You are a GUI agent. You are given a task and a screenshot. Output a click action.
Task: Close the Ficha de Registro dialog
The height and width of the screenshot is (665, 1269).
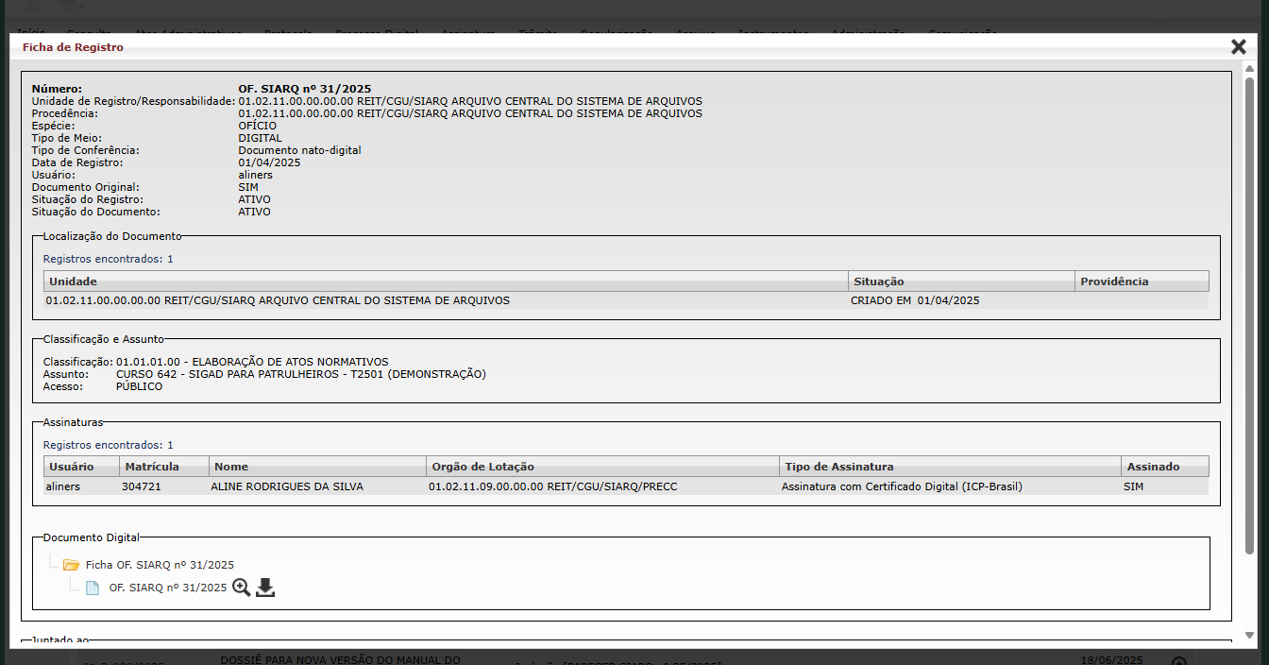pyautogui.click(x=1238, y=46)
